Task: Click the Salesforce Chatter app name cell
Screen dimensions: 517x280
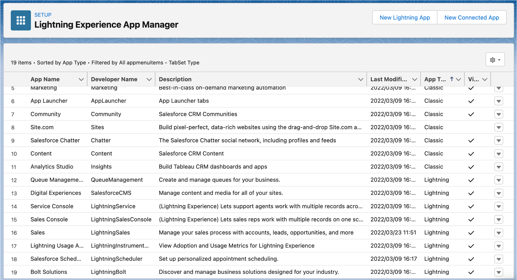Action: [x=55, y=140]
